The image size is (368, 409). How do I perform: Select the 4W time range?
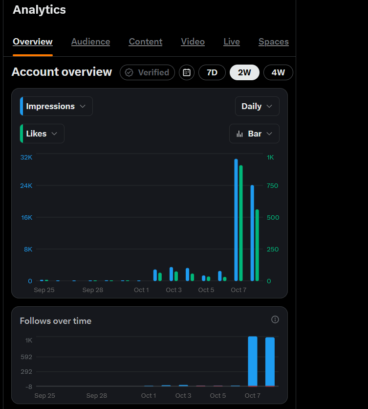[278, 72]
